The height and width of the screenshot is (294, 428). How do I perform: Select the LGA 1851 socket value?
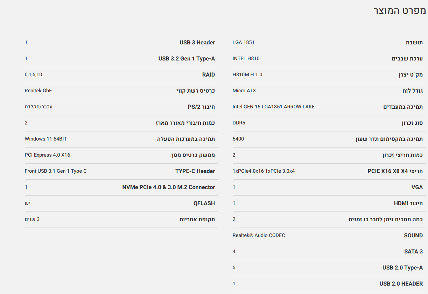[244, 42]
